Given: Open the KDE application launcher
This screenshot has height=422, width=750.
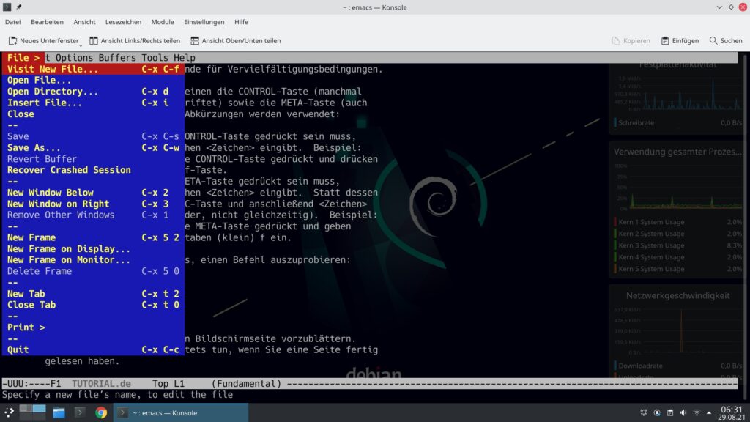Looking at the screenshot, I should (9, 412).
